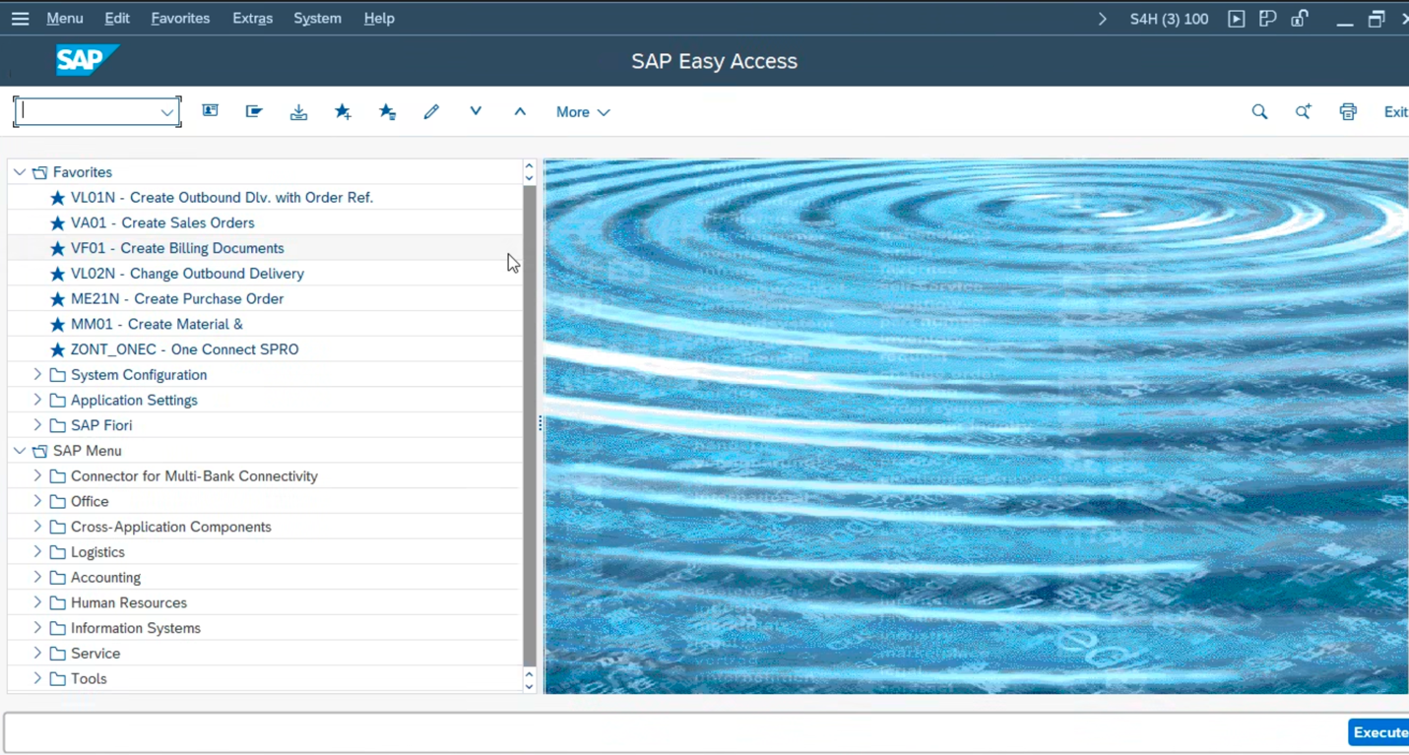Click the Print icon
This screenshot has width=1409, height=755.
click(x=1348, y=112)
